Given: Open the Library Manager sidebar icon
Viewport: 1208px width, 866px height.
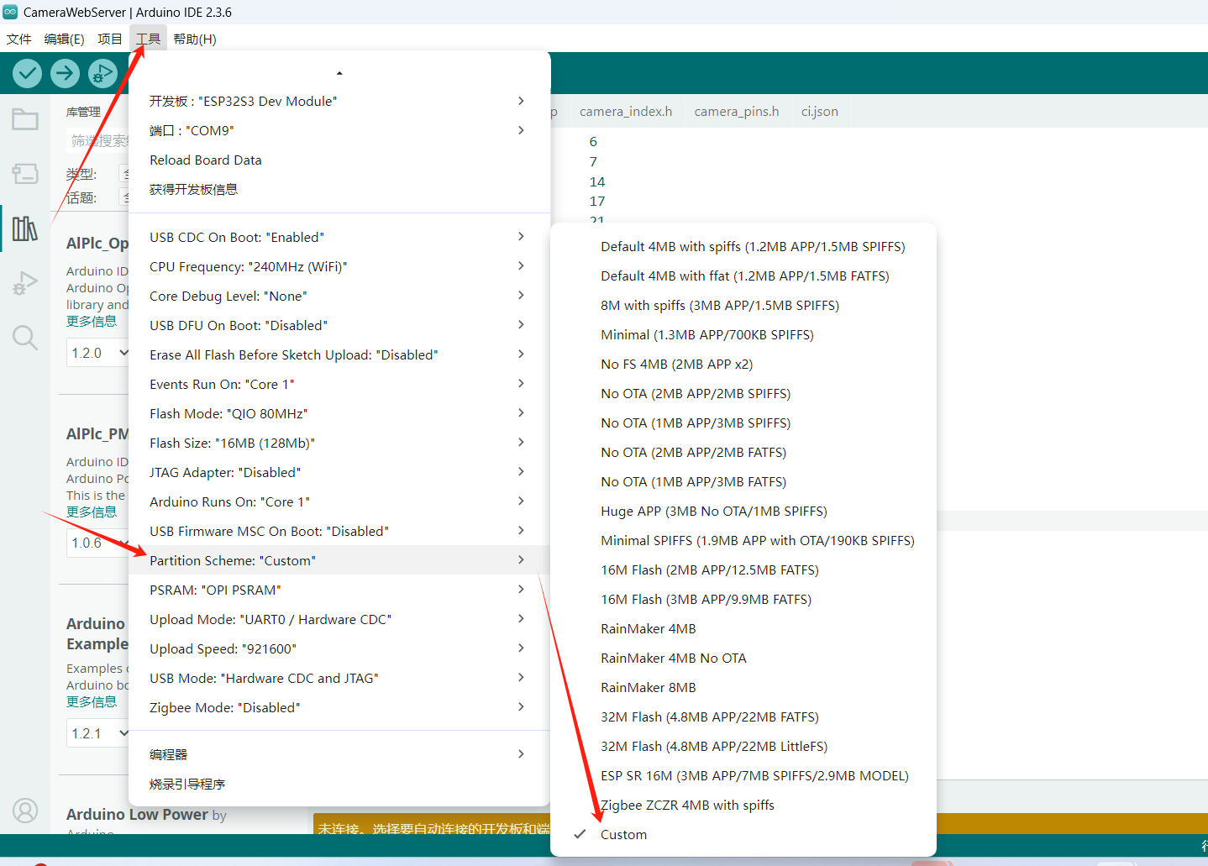Looking at the screenshot, I should [25, 228].
